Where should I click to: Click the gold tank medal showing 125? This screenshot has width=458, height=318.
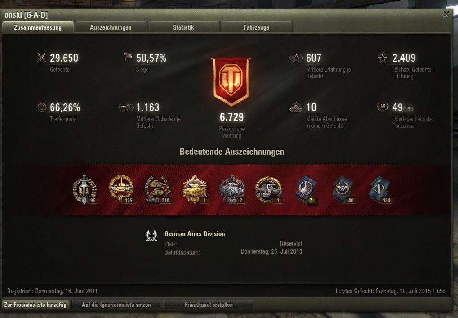point(121,189)
